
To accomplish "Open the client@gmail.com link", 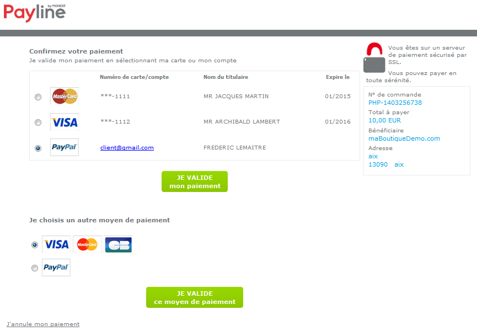I will (x=127, y=148).
